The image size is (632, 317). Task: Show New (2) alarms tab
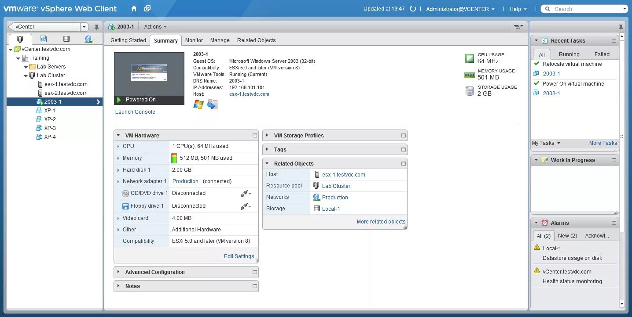coord(567,236)
